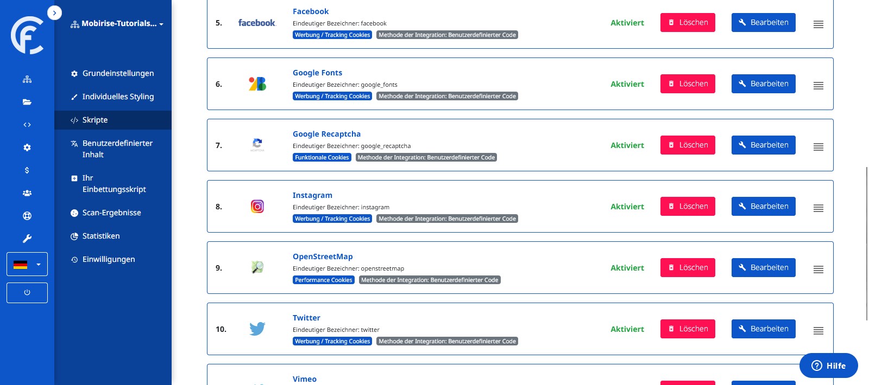Click the page vertical scrollbar
This screenshot has width=869, height=385.
pos(866,244)
